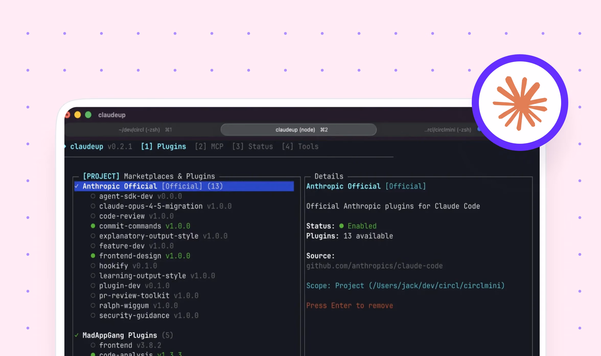This screenshot has width=601, height=356.
Task: Enable the security-guidance plugin circle
Action: pos(93,315)
